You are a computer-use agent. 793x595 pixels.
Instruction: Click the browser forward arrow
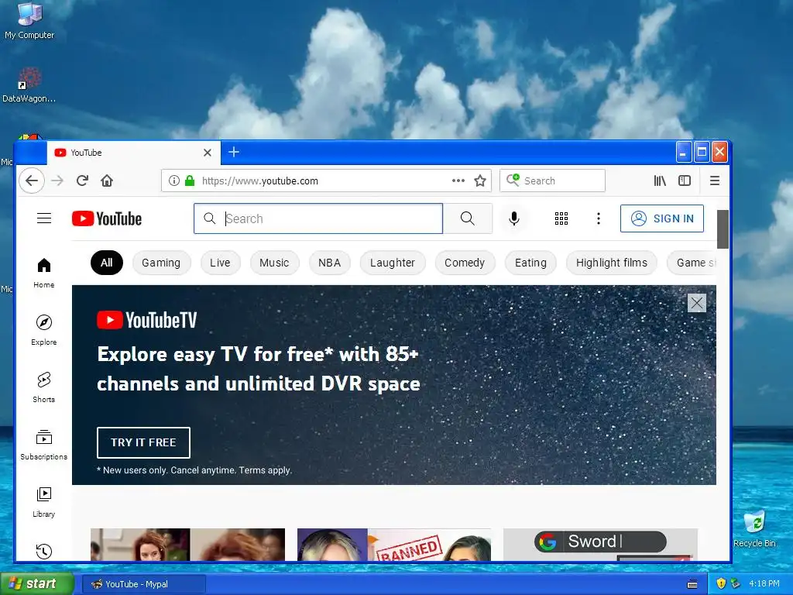coord(57,181)
